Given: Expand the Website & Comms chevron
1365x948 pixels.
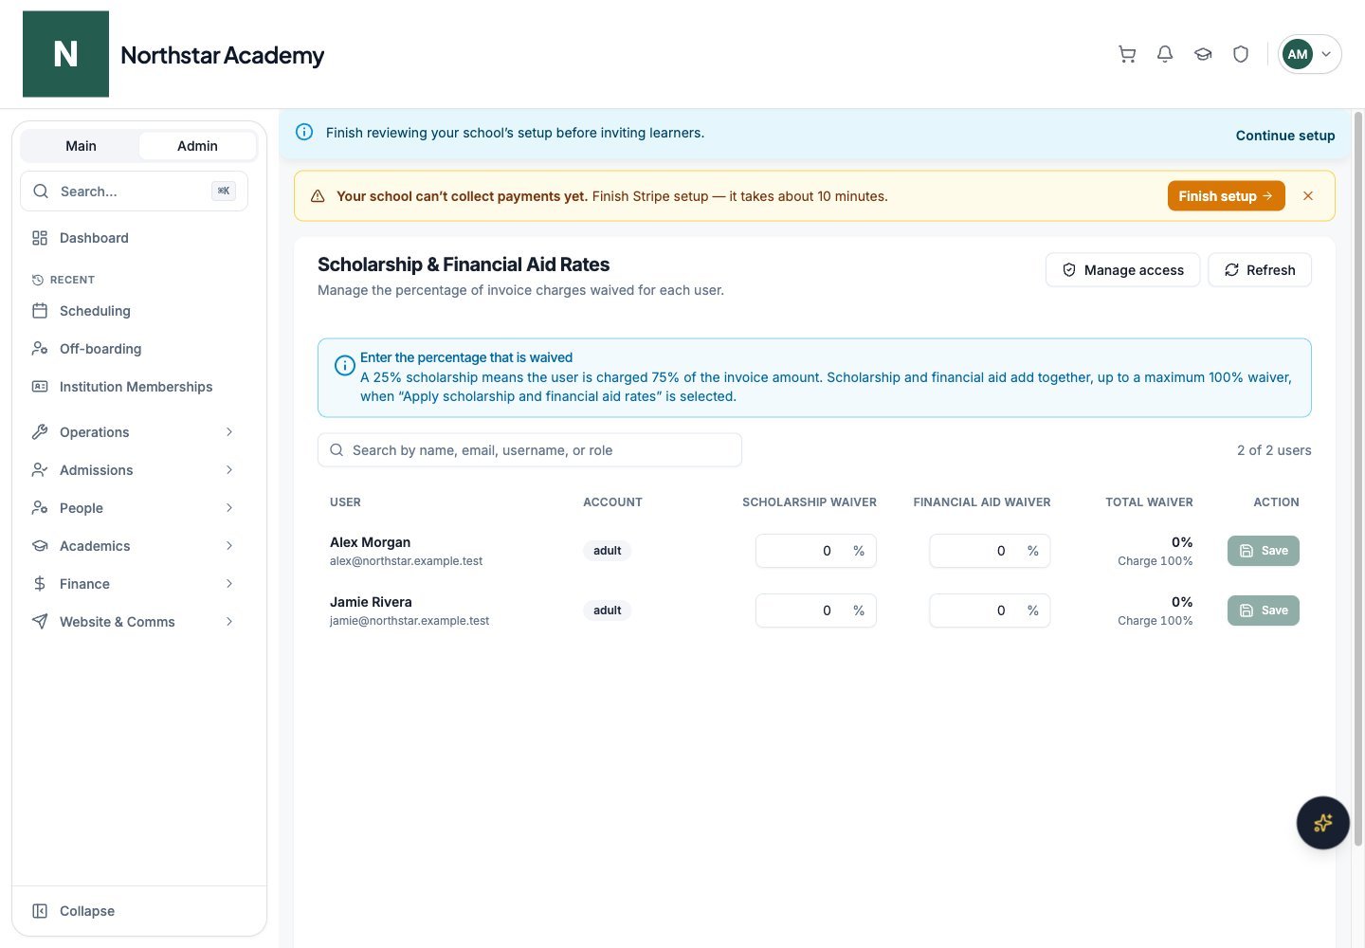Looking at the screenshot, I should (229, 622).
